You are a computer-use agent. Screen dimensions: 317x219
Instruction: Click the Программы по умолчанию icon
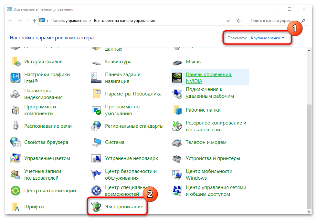pos(96,110)
